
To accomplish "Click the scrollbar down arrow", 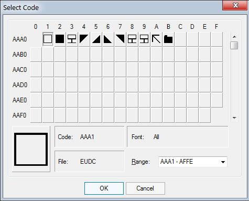I will (x=234, y=118).
